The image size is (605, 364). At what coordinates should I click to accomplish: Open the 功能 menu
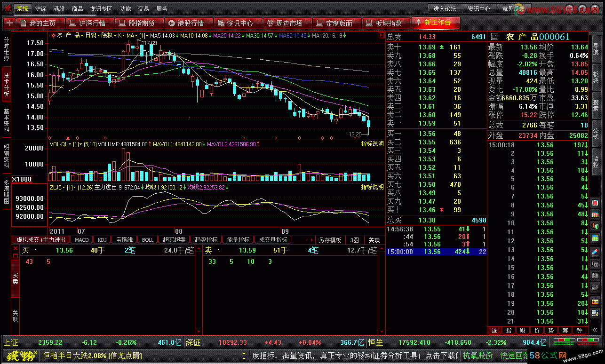coord(125,8)
